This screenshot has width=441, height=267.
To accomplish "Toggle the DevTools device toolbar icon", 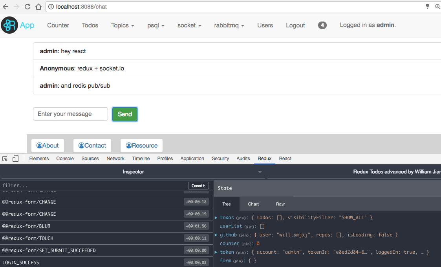I will (15, 159).
